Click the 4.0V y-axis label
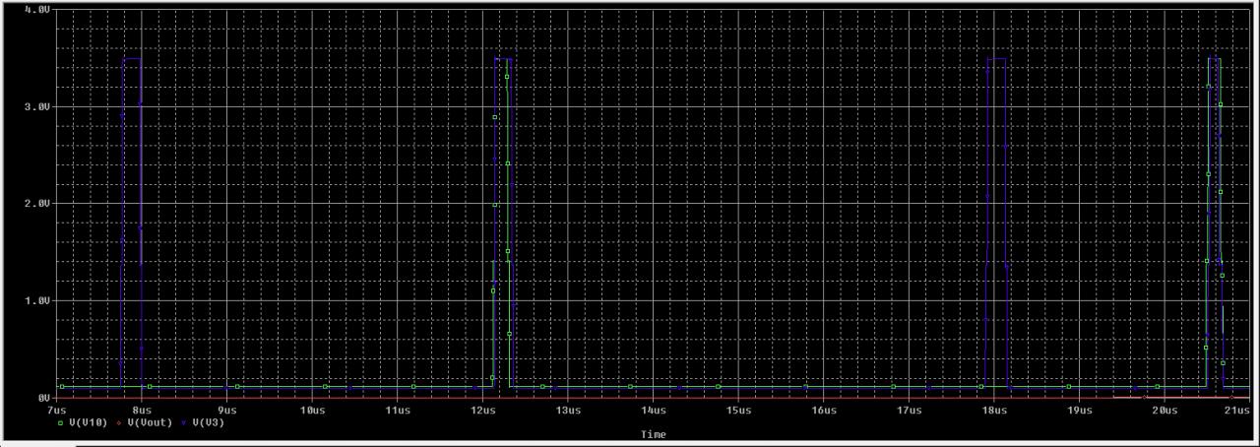This screenshot has width=1260, height=447. [x=36, y=9]
